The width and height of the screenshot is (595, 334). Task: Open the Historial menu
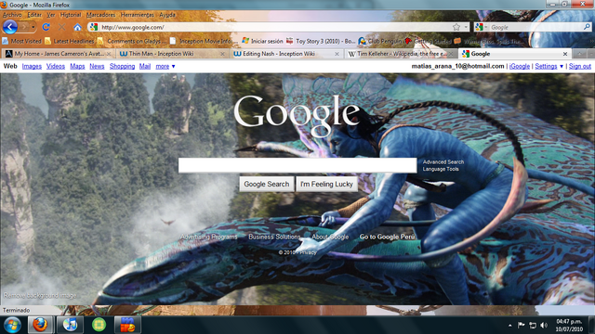71,15
